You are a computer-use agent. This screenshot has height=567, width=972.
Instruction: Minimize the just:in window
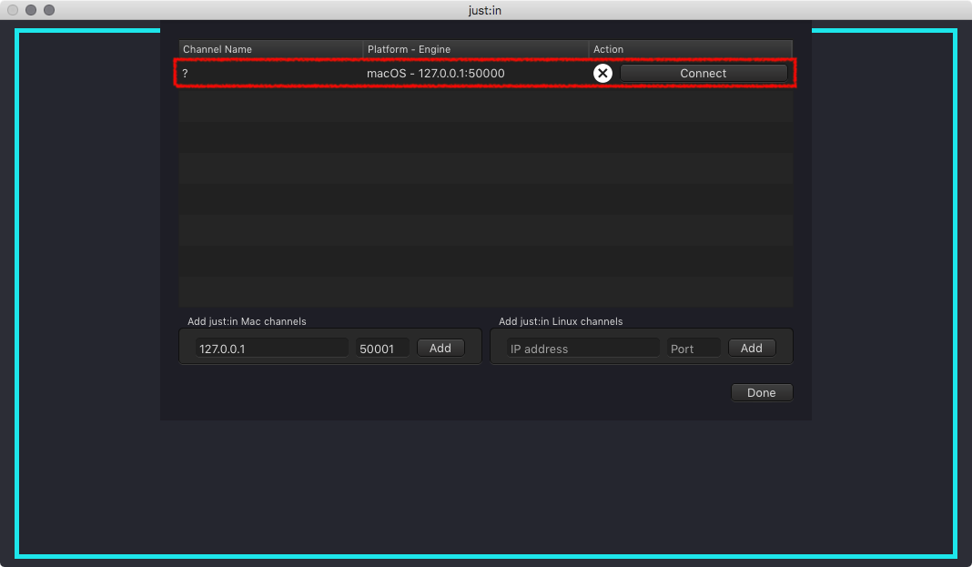pos(31,10)
